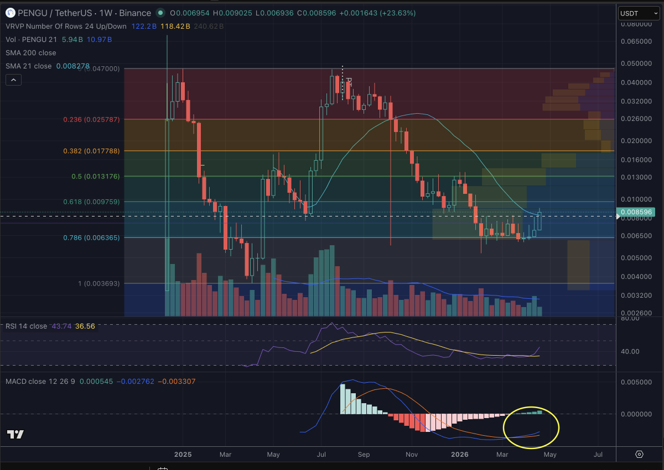This screenshot has width=664, height=470.
Task: Click the 2026 label on time axis
Action: pos(460,455)
